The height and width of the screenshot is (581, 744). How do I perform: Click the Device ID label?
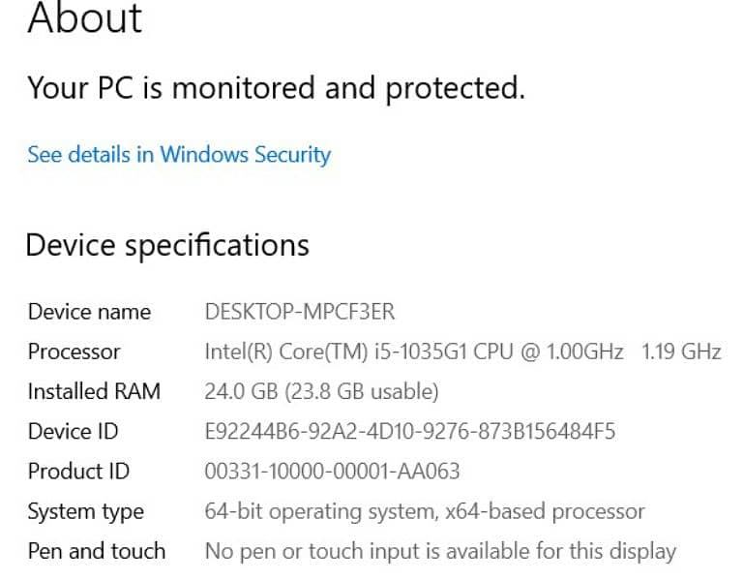point(73,431)
